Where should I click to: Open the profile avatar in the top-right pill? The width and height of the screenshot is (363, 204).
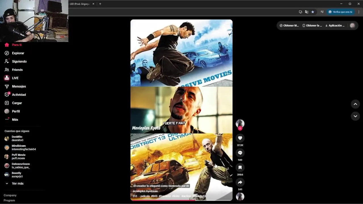(353, 25)
